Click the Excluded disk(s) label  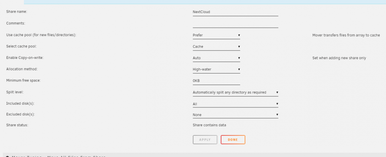tap(20, 114)
